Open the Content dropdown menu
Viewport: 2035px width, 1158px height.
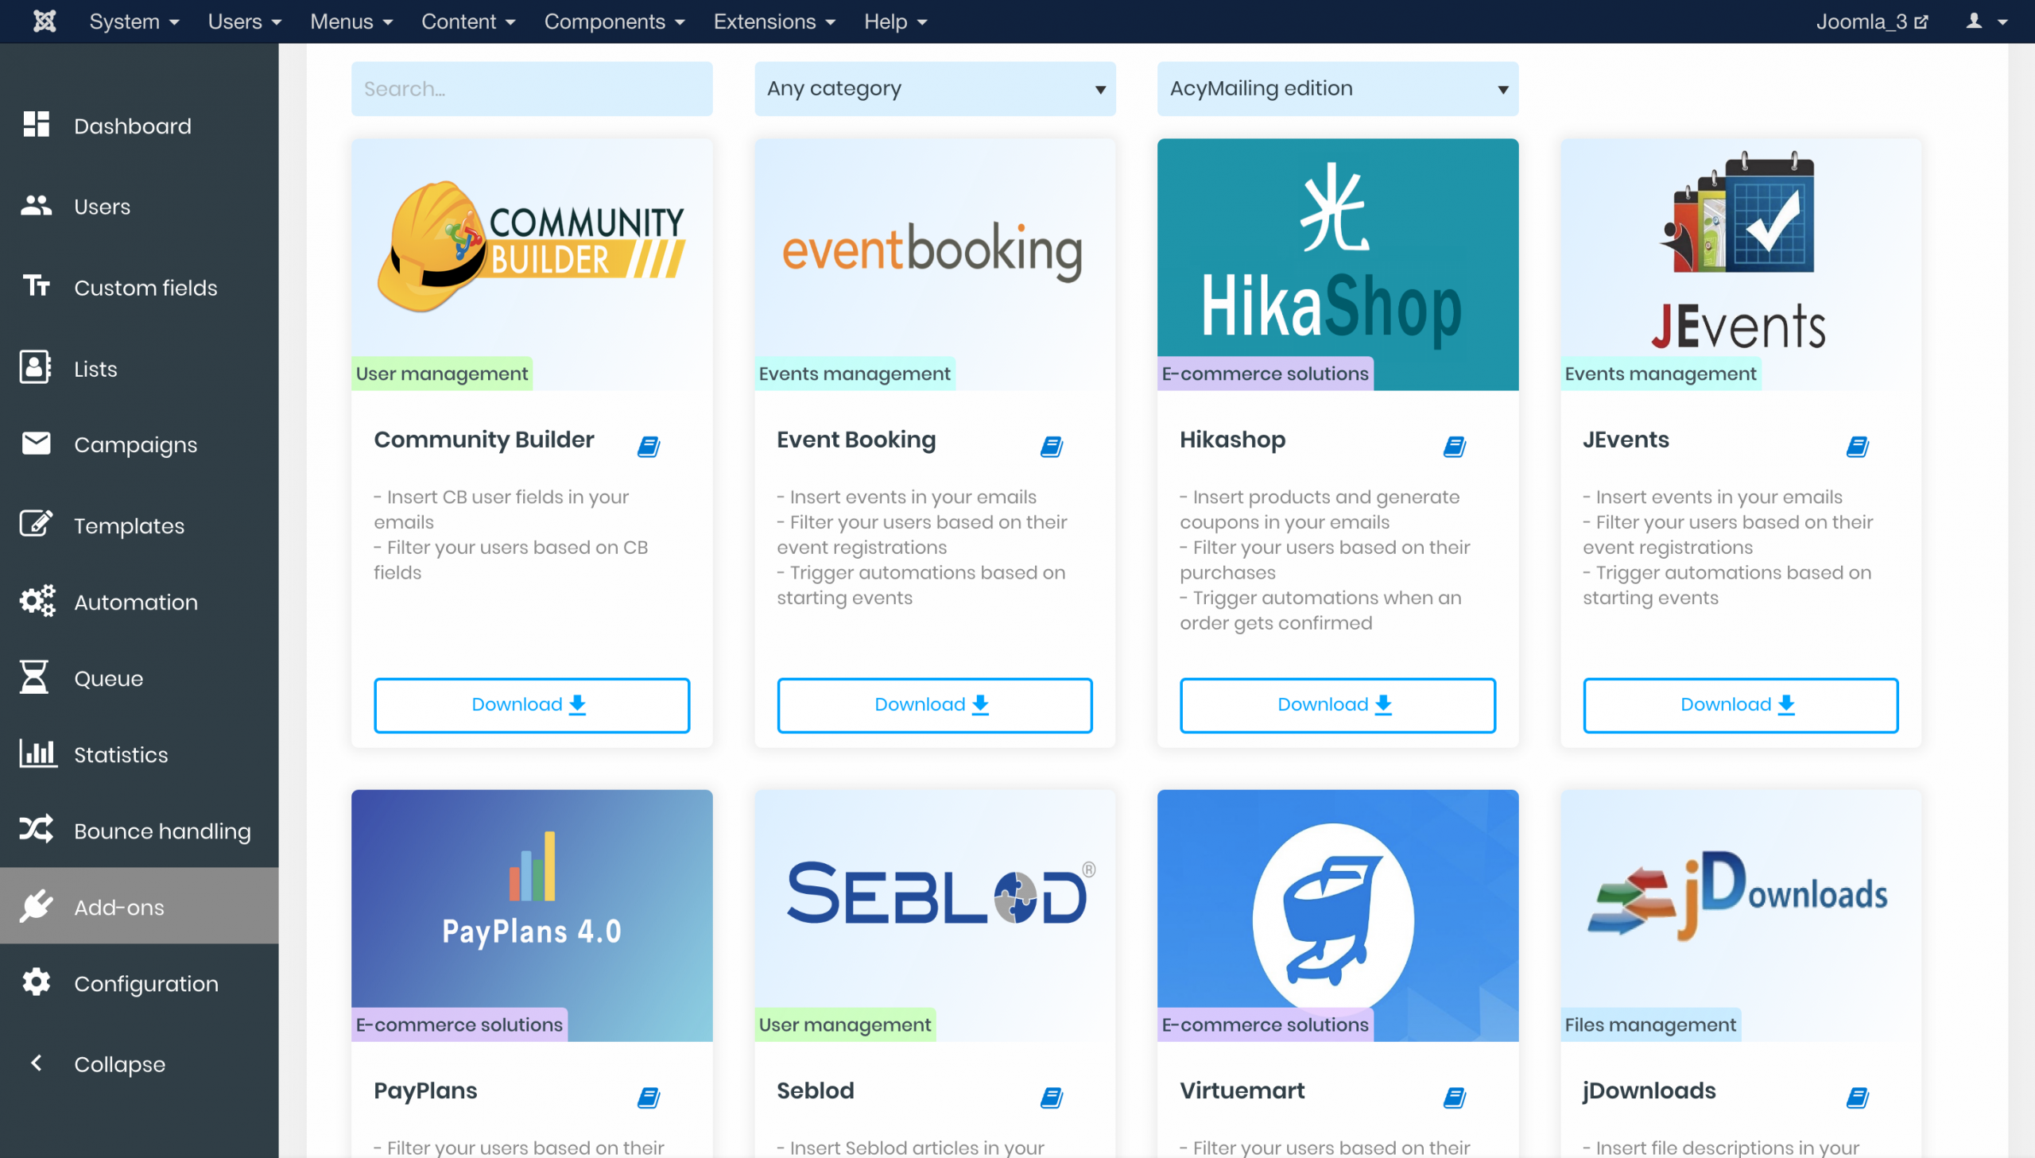point(468,21)
